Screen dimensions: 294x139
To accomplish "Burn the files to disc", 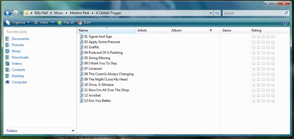I will (x=84, y=23).
